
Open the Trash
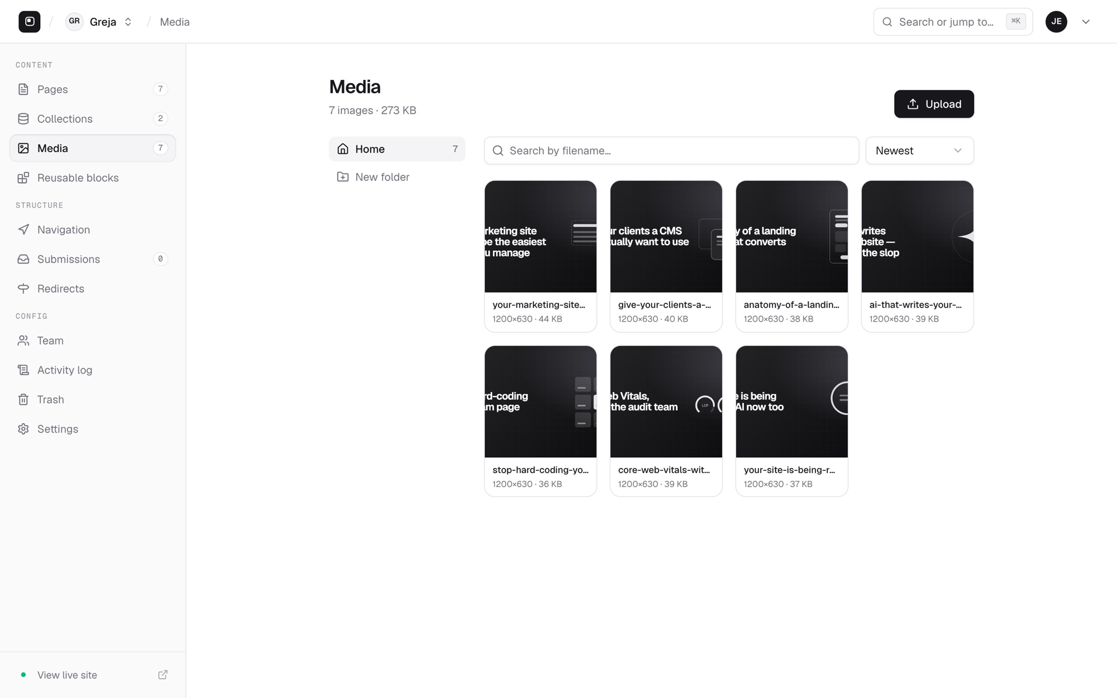[93, 400]
